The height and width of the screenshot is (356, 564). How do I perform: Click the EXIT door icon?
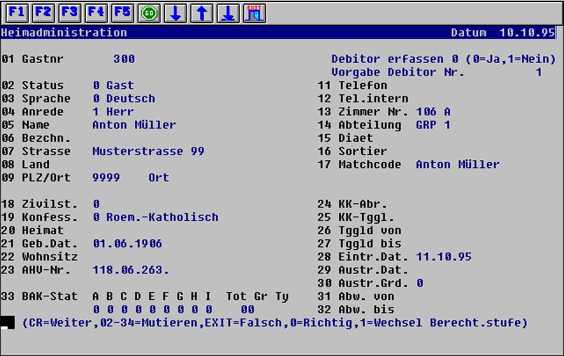(x=254, y=13)
